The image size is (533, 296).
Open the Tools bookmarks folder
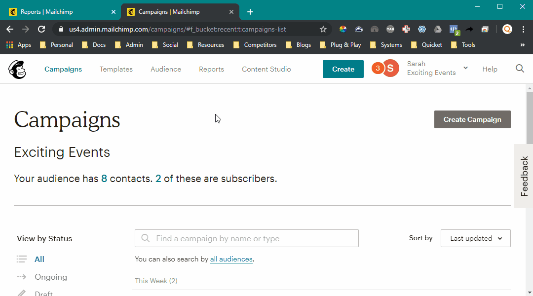(x=463, y=45)
